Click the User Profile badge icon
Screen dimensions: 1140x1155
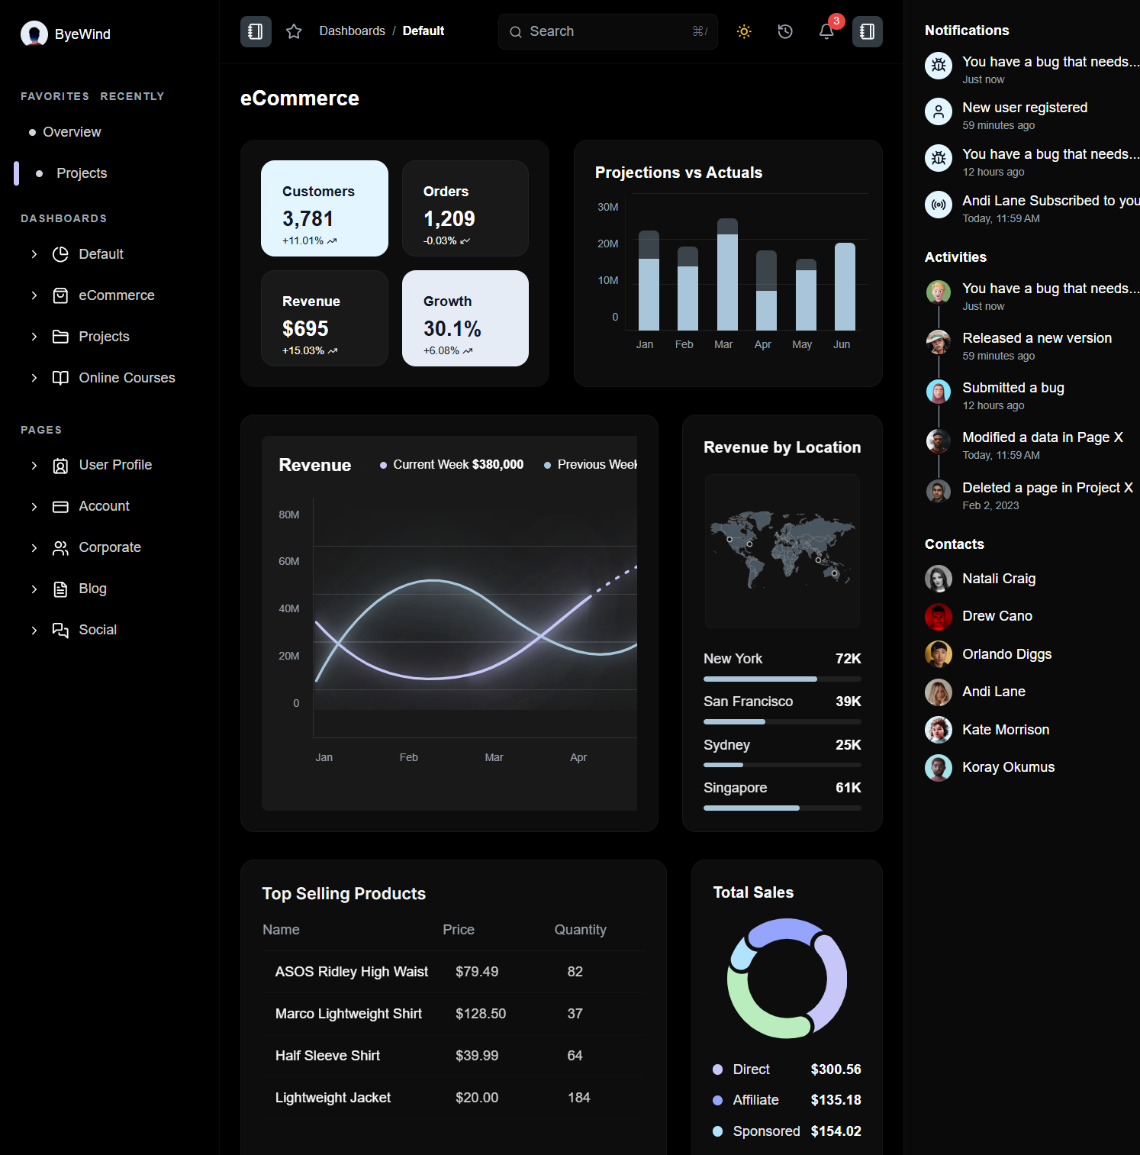click(x=60, y=466)
